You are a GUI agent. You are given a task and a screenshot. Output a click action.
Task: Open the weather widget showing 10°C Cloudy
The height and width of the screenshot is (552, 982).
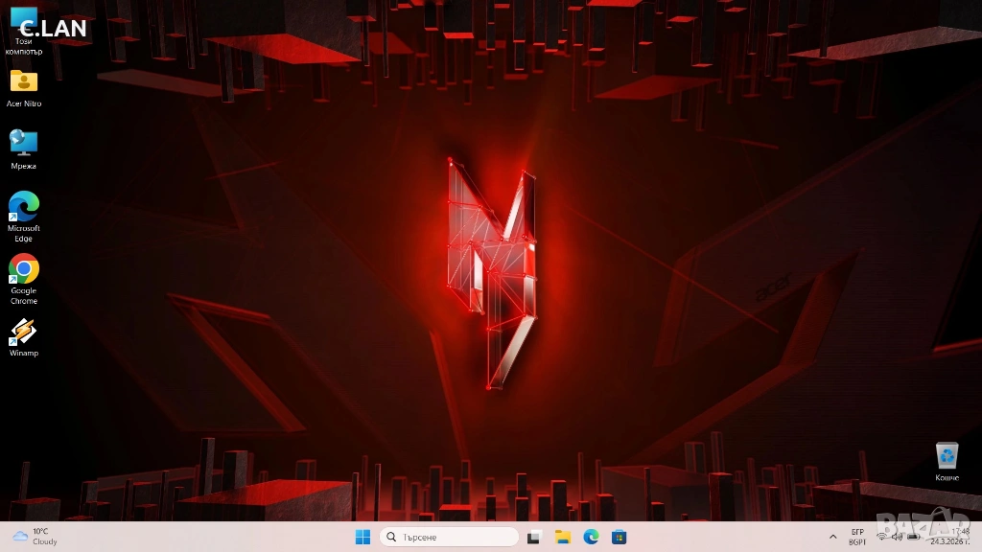[35, 537]
